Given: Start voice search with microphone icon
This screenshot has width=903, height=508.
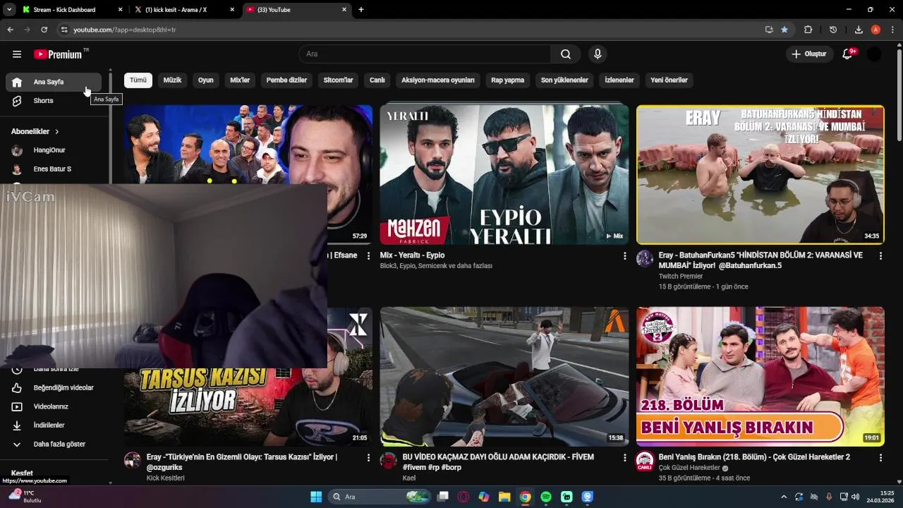Looking at the screenshot, I should 598,54.
